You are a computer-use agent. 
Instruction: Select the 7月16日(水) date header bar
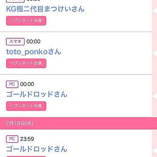coord(78,123)
